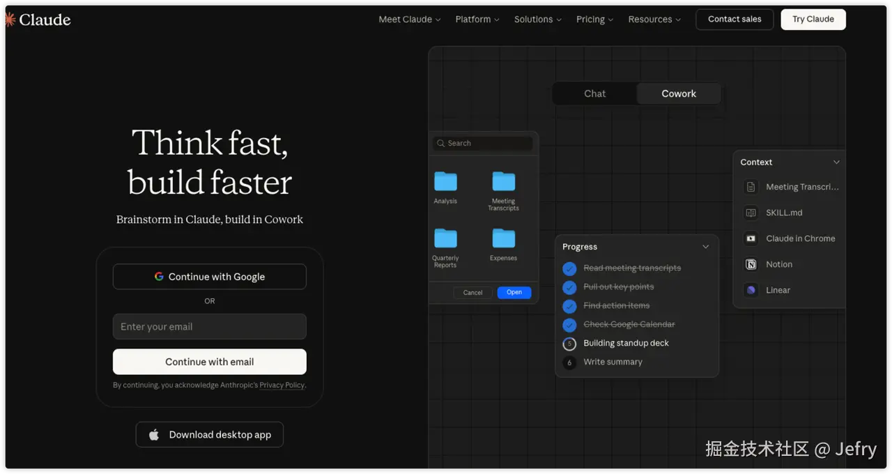Click the Apple logo on download button
Screen dimensions: 892x474
coord(154,434)
